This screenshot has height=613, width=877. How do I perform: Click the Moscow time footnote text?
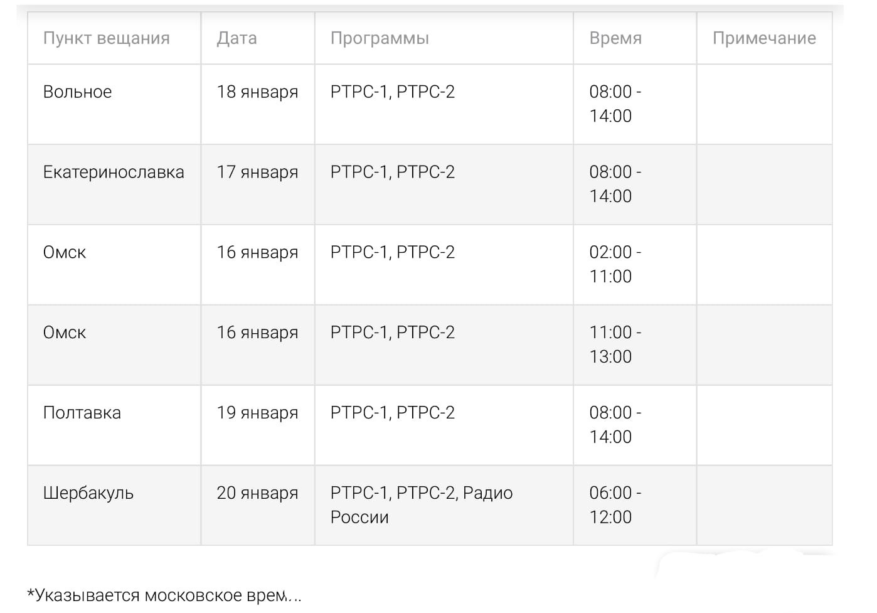(164, 595)
